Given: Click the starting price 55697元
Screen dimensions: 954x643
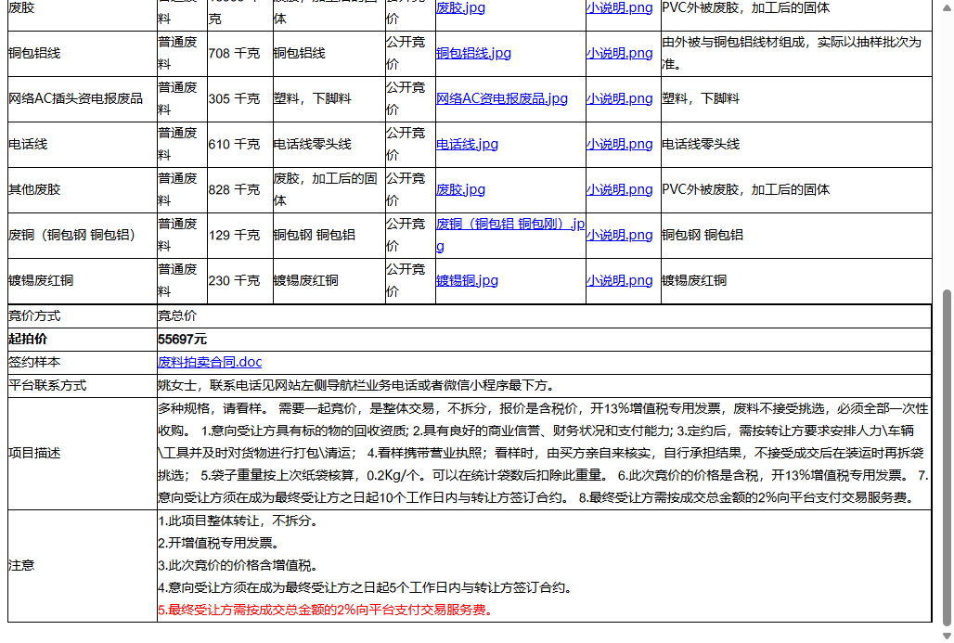Looking at the screenshot, I should 182,339.
